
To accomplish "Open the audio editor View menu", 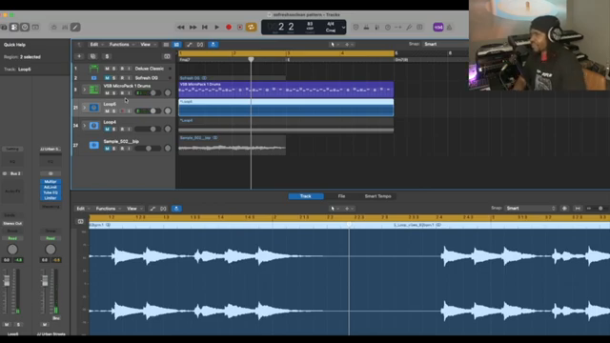I will [134, 209].
